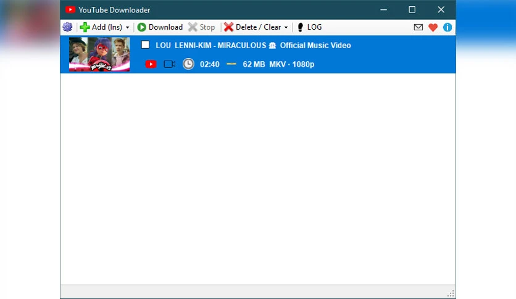Image resolution: width=516 pixels, height=299 pixels.
Task: Click the 62 MB file size
Action: coord(254,64)
